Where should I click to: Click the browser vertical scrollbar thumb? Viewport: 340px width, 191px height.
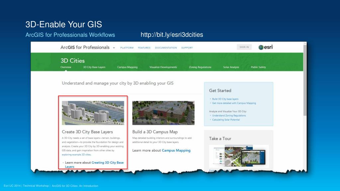pyautogui.click(x=305, y=80)
